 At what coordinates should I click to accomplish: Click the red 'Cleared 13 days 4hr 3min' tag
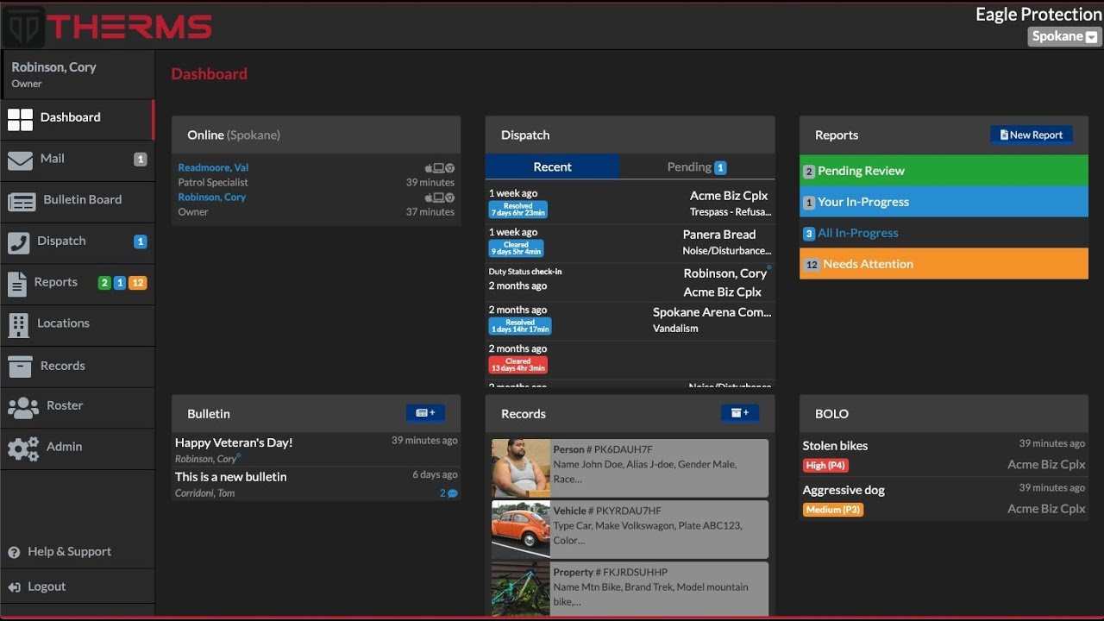(518, 365)
